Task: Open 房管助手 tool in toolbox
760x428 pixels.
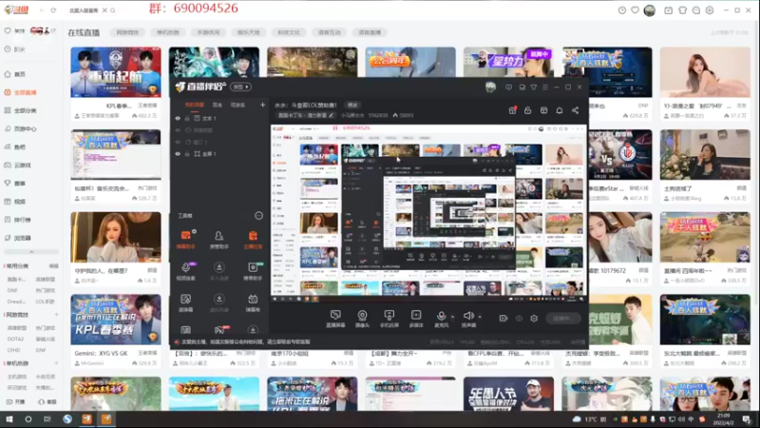Action: pos(218,240)
